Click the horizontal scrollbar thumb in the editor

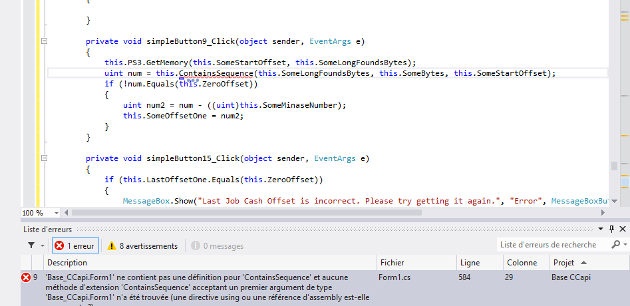pos(246,212)
